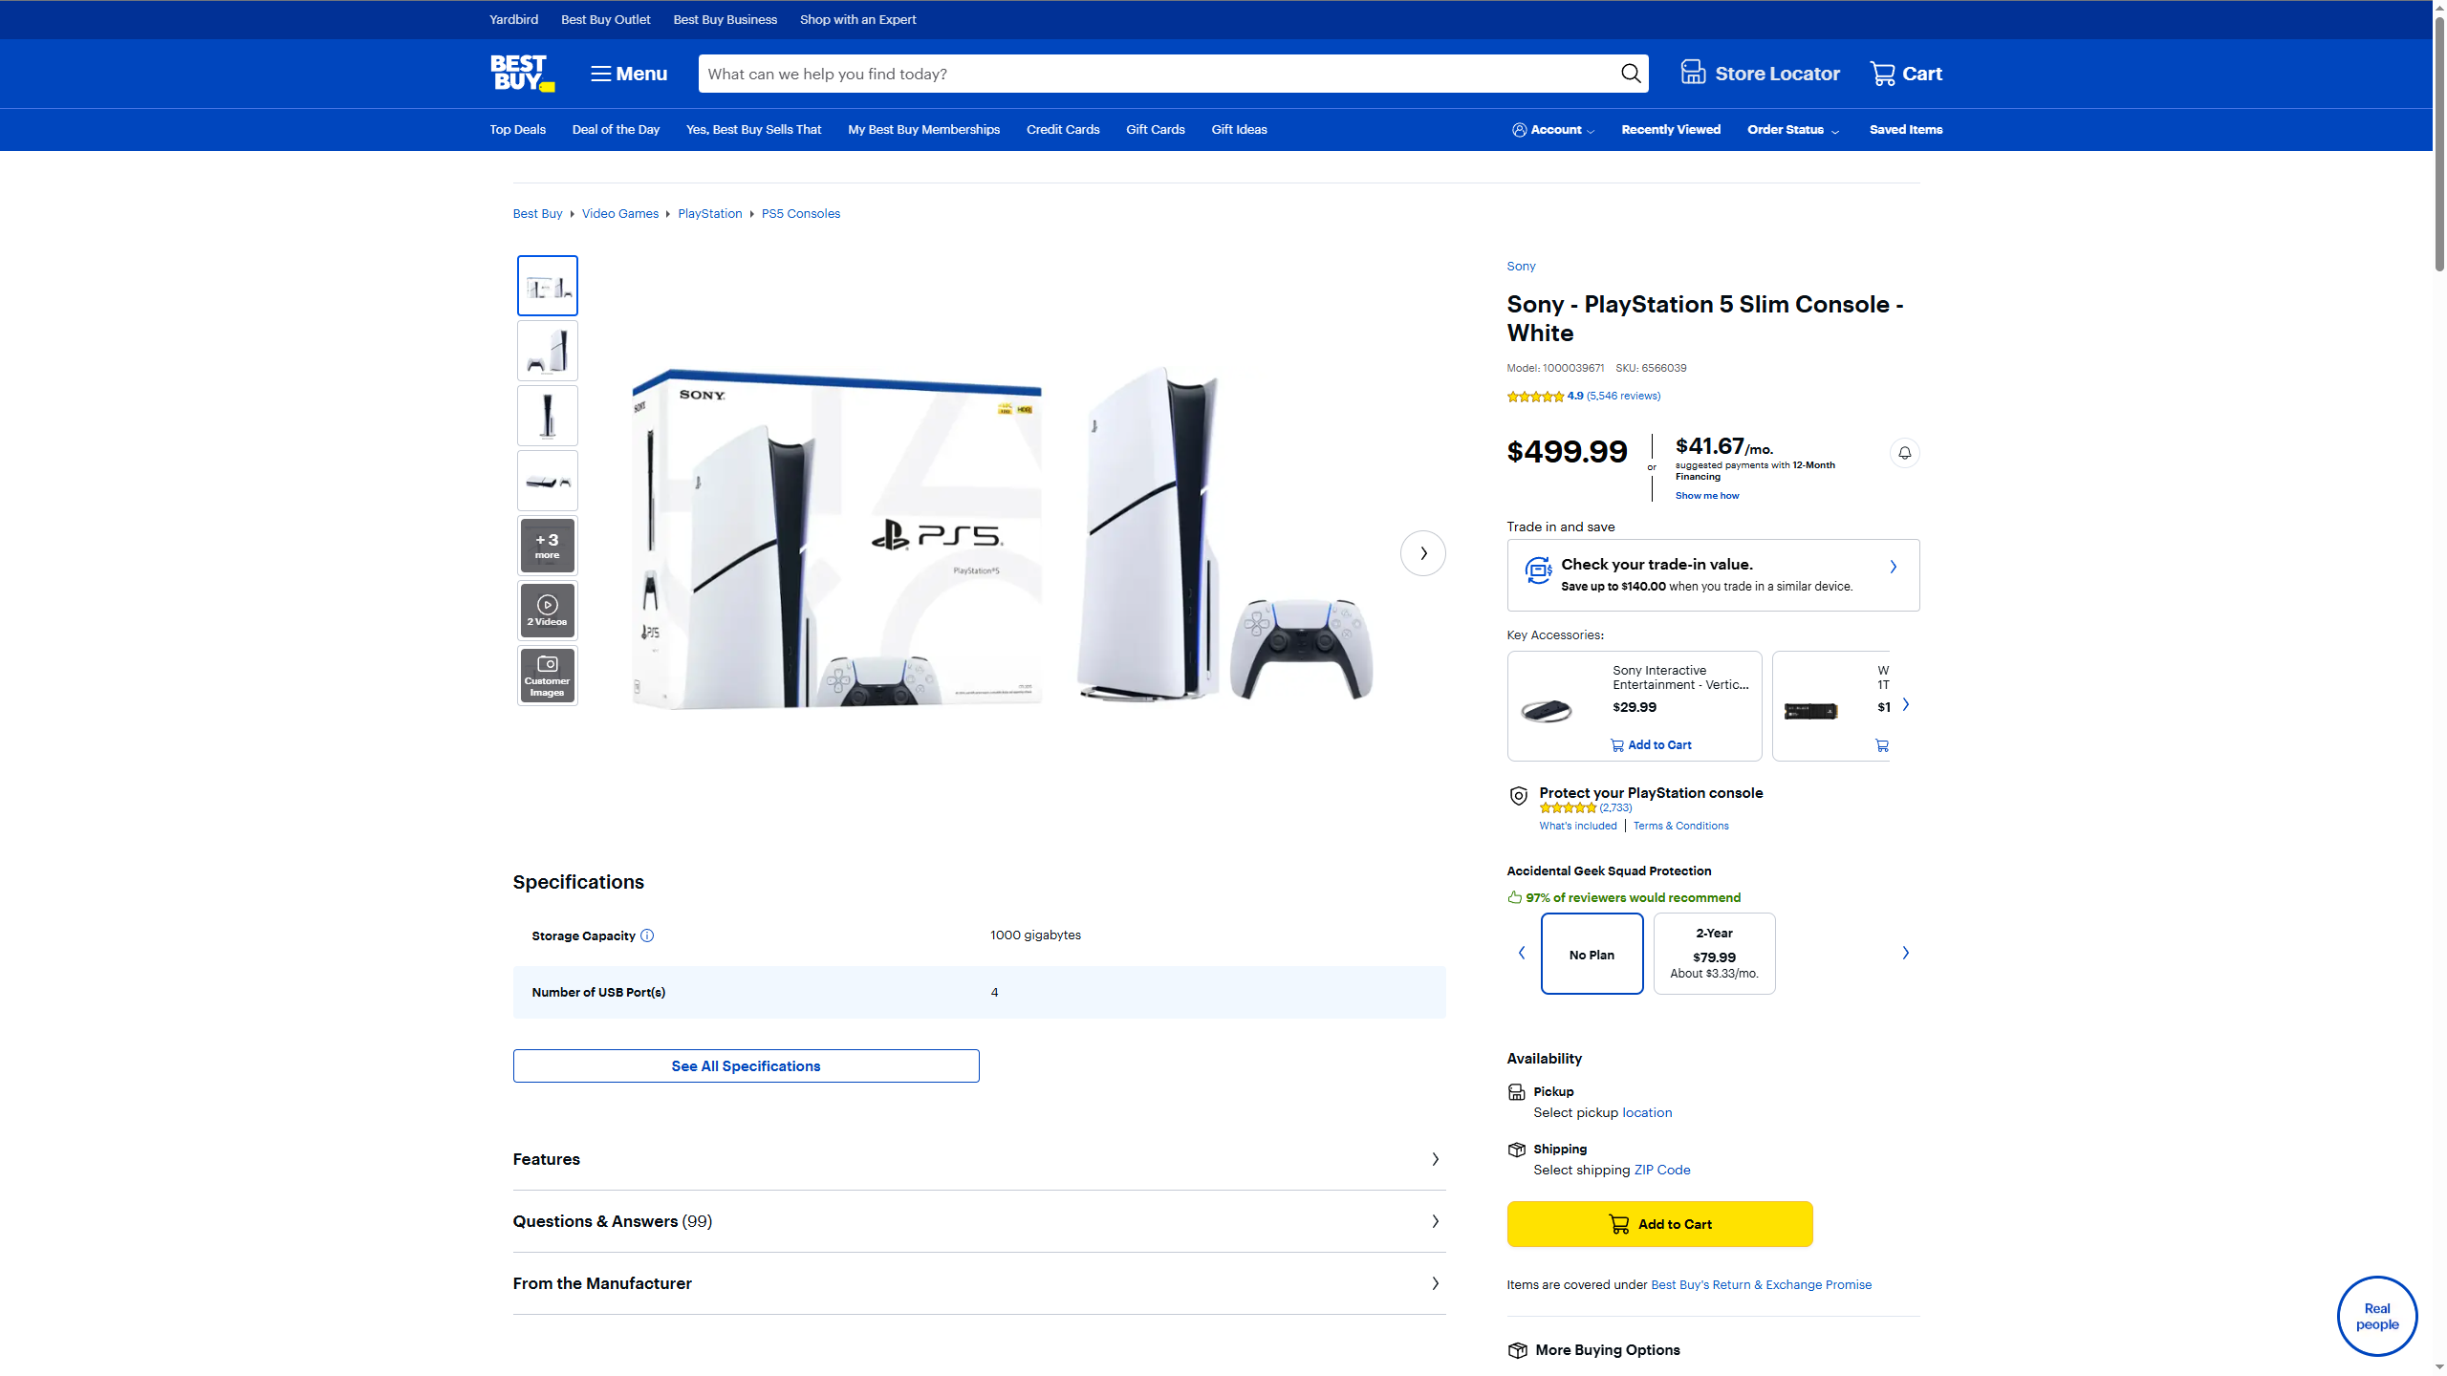The height and width of the screenshot is (1376, 2447).
Task: Select 2-Year $79.99 protection plan
Action: coord(1714,954)
